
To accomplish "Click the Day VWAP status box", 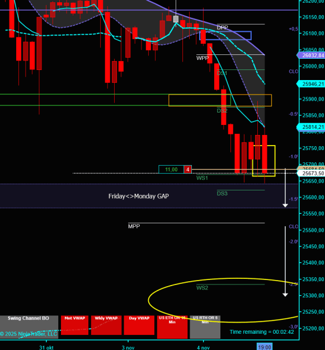I will pyautogui.click(x=139, y=325).
